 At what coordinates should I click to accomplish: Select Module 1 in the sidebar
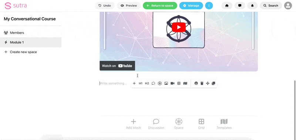click(x=31, y=42)
